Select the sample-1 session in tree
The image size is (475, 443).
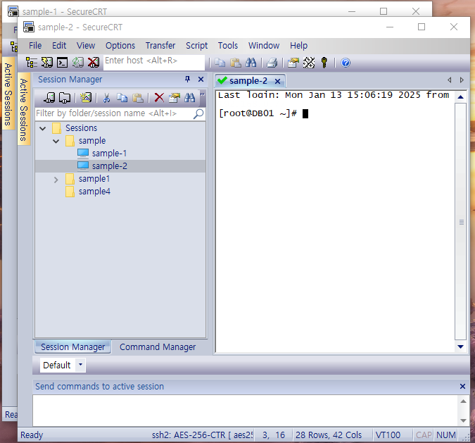(x=109, y=154)
